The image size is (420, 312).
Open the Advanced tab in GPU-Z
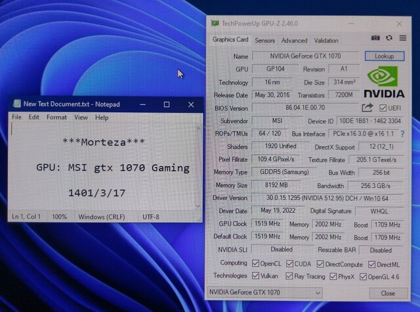click(294, 41)
